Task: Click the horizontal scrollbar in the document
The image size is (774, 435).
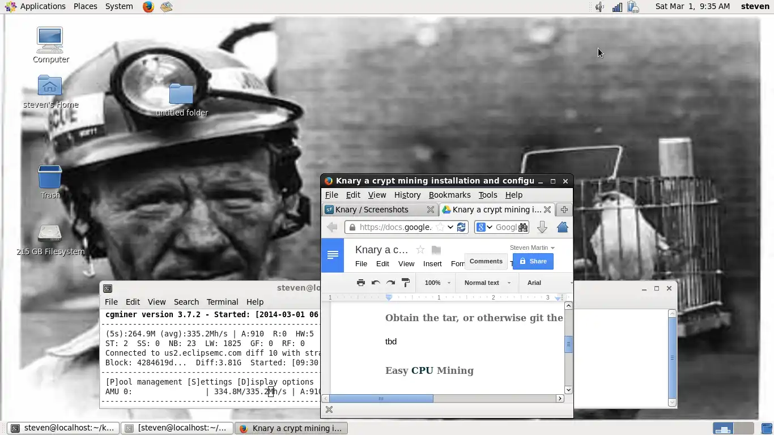Action: [x=381, y=399]
